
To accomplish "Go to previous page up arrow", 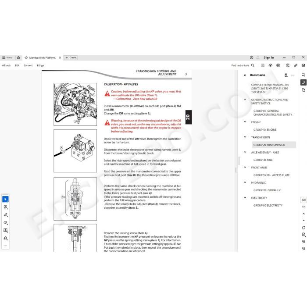I will coord(303,214).
